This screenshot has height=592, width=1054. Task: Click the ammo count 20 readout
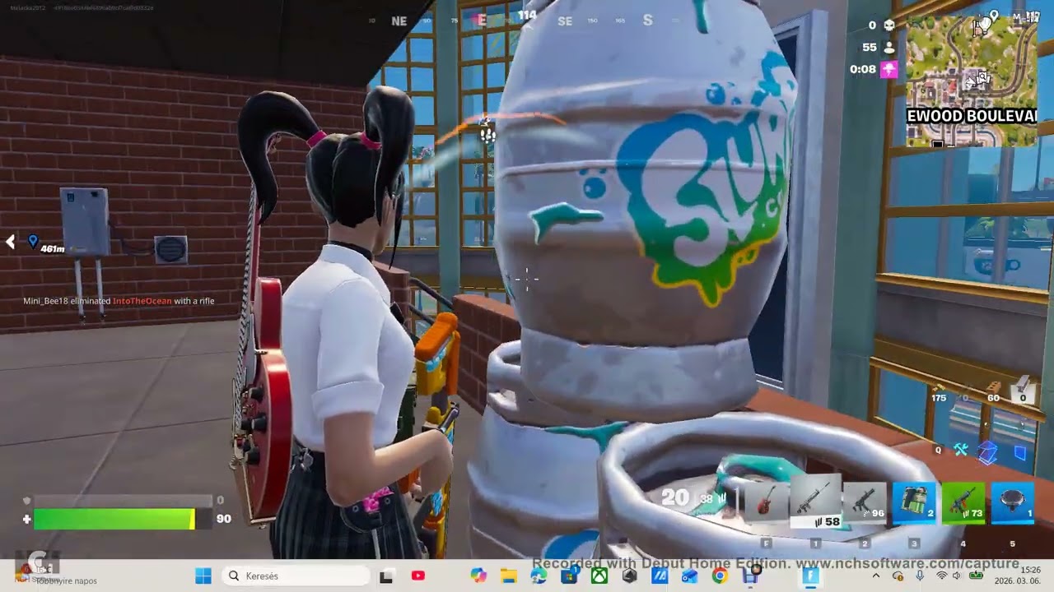click(675, 497)
